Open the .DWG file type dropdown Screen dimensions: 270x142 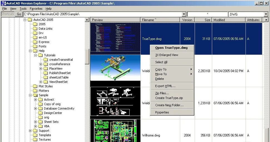coord(266,14)
